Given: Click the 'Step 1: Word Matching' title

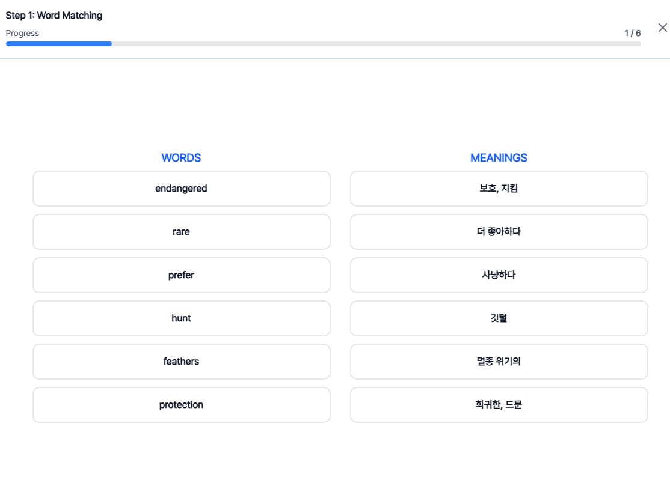Looking at the screenshot, I should pyautogui.click(x=54, y=16).
